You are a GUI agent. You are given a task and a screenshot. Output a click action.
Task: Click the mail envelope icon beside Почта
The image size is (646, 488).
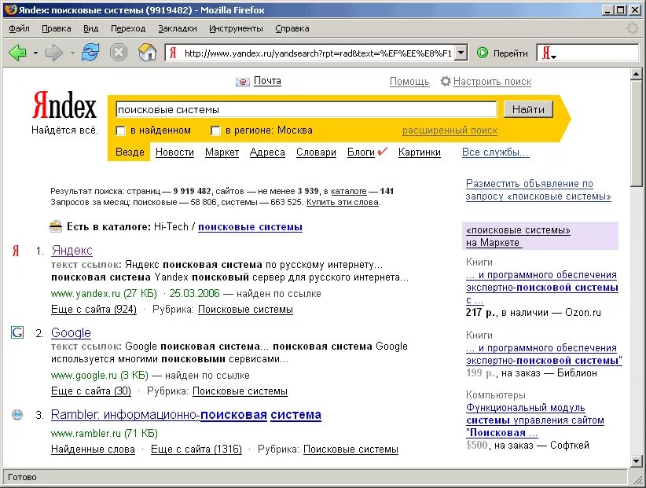point(243,82)
